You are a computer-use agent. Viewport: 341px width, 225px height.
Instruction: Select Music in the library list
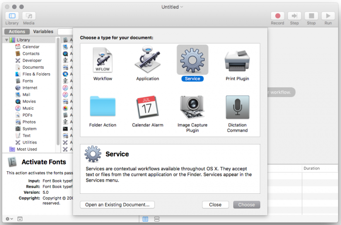28,108
